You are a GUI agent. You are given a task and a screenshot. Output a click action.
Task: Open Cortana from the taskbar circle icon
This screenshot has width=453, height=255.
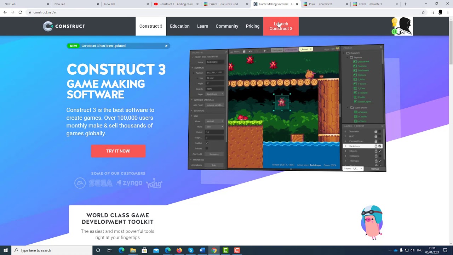click(98, 250)
